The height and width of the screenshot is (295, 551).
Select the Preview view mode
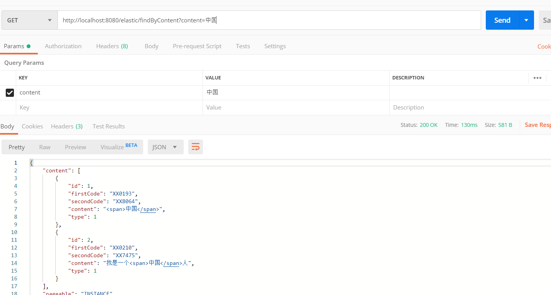pos(76,147)
